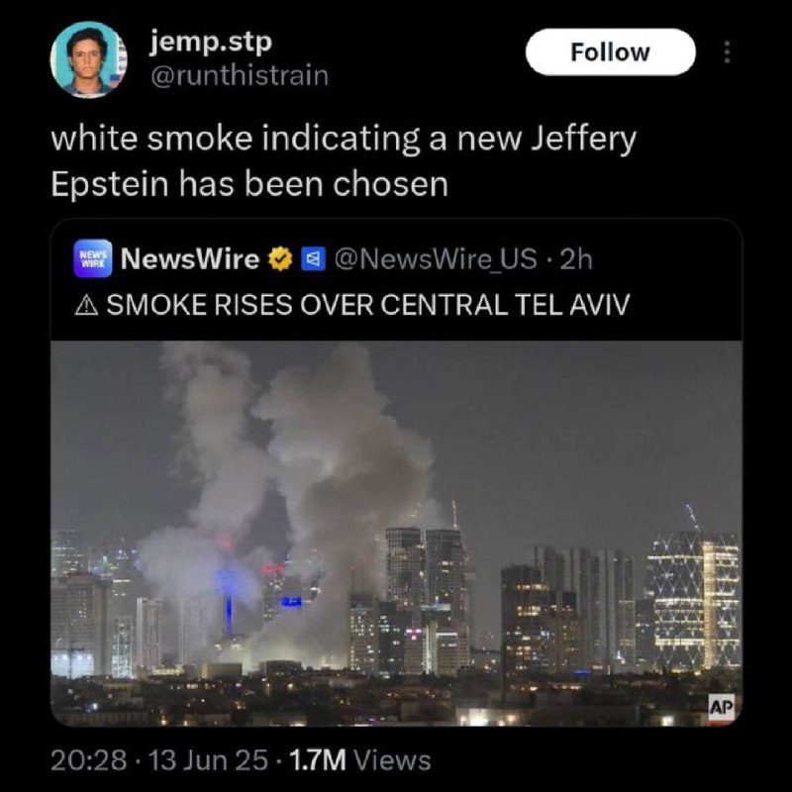The image size is (792, 792).
Task: Visit the @runthistrain handle
Action: point(240,76)
